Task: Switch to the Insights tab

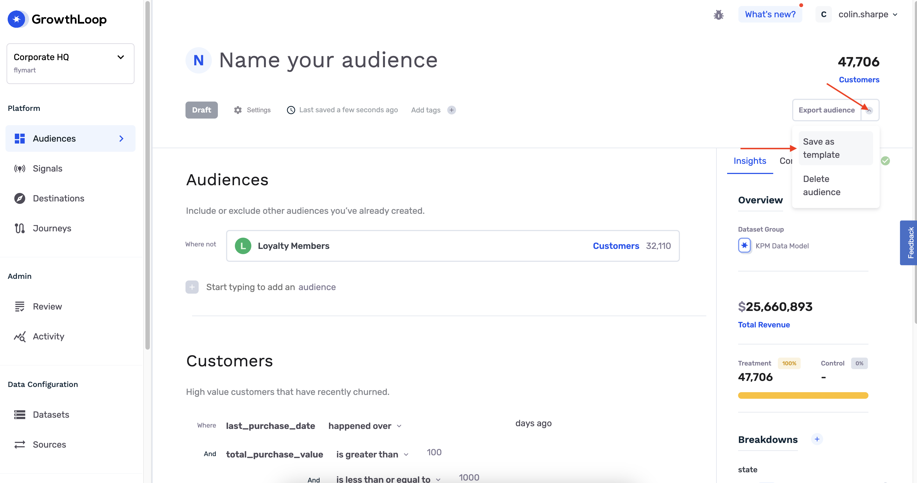Action: pyautogui.click(x=750, y=161)
